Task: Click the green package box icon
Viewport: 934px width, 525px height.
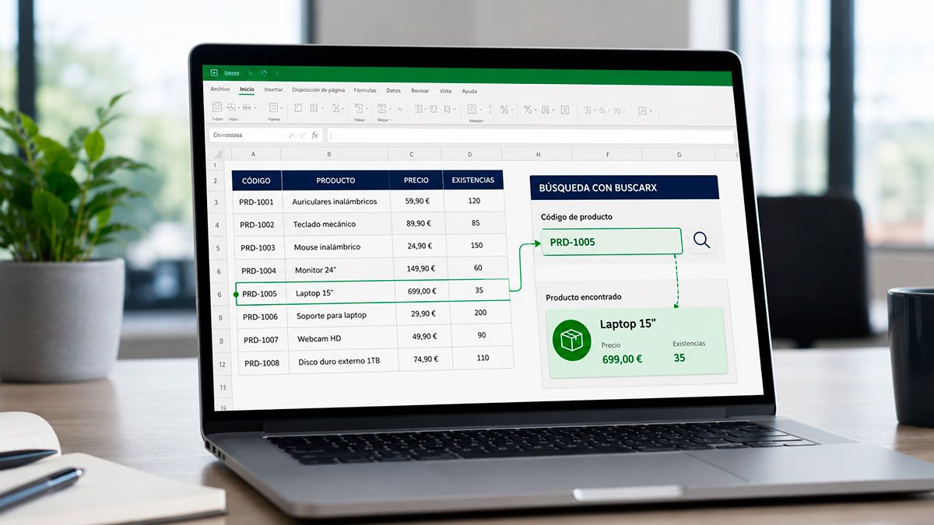Action: pos(572,341)
